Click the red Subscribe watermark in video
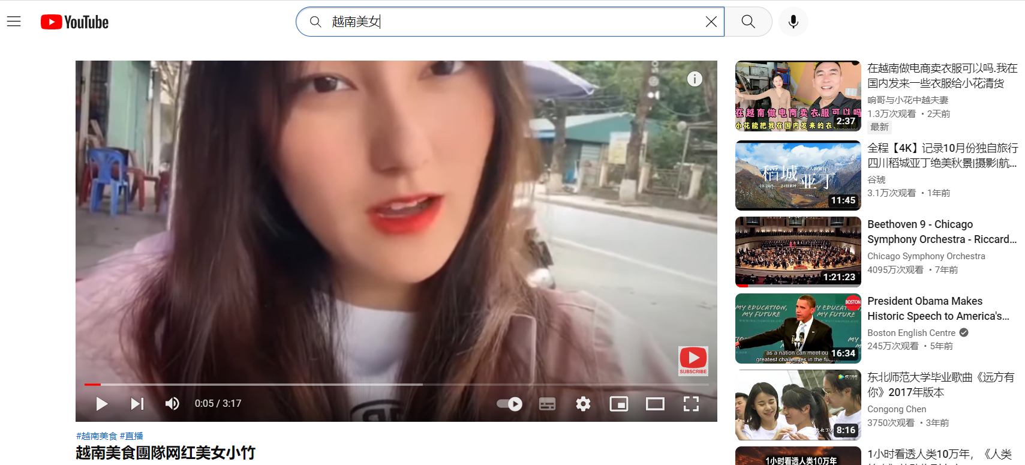This screenshot has width=1025, height=465. [693, 361]
